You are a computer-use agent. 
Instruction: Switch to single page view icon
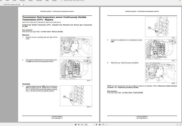click(177, 124)
